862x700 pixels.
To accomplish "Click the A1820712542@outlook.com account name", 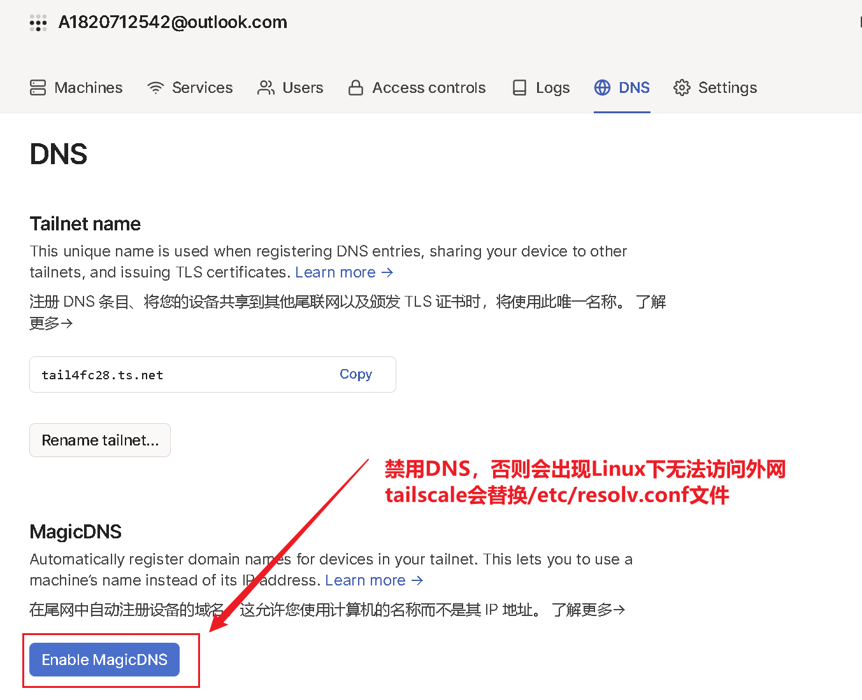I will [173, 22].
